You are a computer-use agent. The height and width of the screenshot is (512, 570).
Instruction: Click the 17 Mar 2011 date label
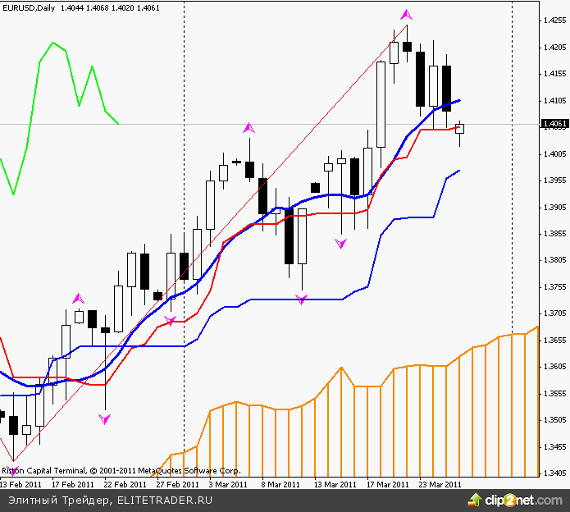pyautogui.click(x=388, y=485)
